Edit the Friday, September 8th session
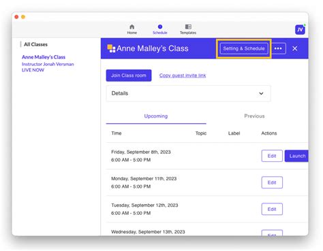 coord(272,156)
